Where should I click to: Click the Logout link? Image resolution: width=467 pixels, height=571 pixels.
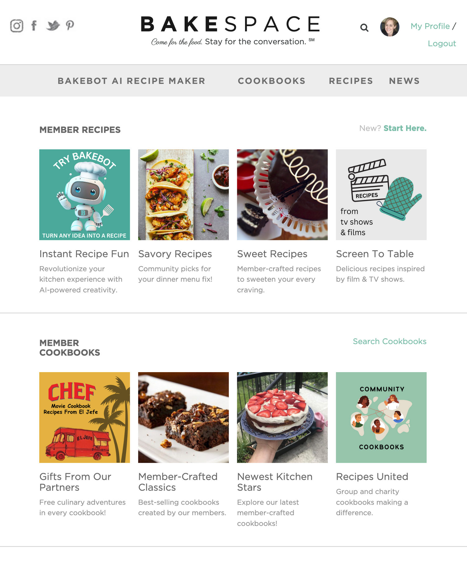442,43
